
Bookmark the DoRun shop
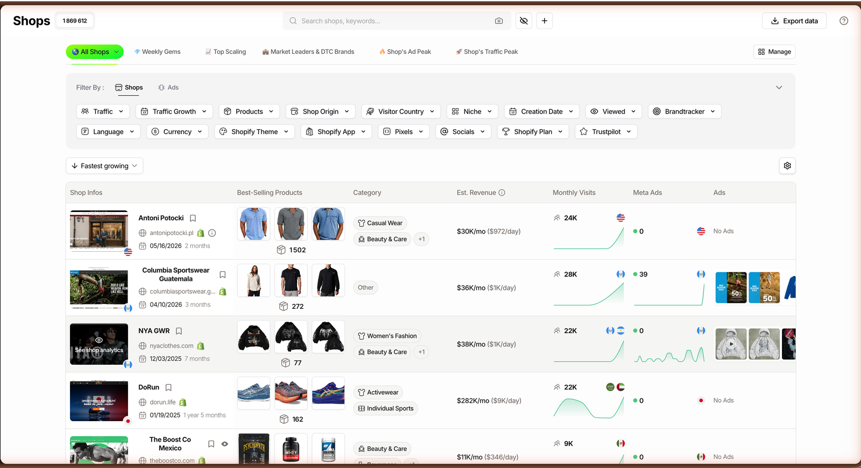[168, 388]
